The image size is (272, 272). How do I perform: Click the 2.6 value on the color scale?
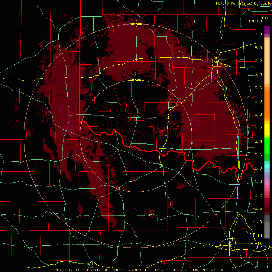pyautogui.click(x=258, y=155)
